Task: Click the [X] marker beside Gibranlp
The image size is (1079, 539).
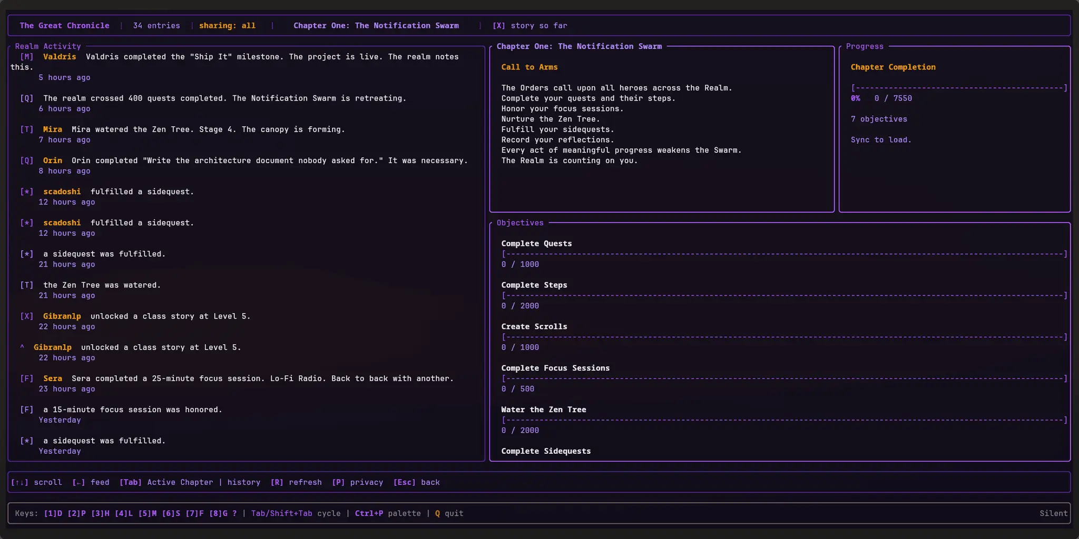Action: tap(27, 316)
